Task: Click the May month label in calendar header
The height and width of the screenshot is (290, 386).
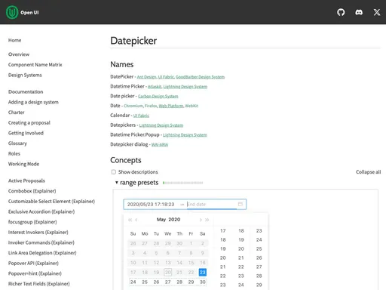Action: (x=161, y=220)
